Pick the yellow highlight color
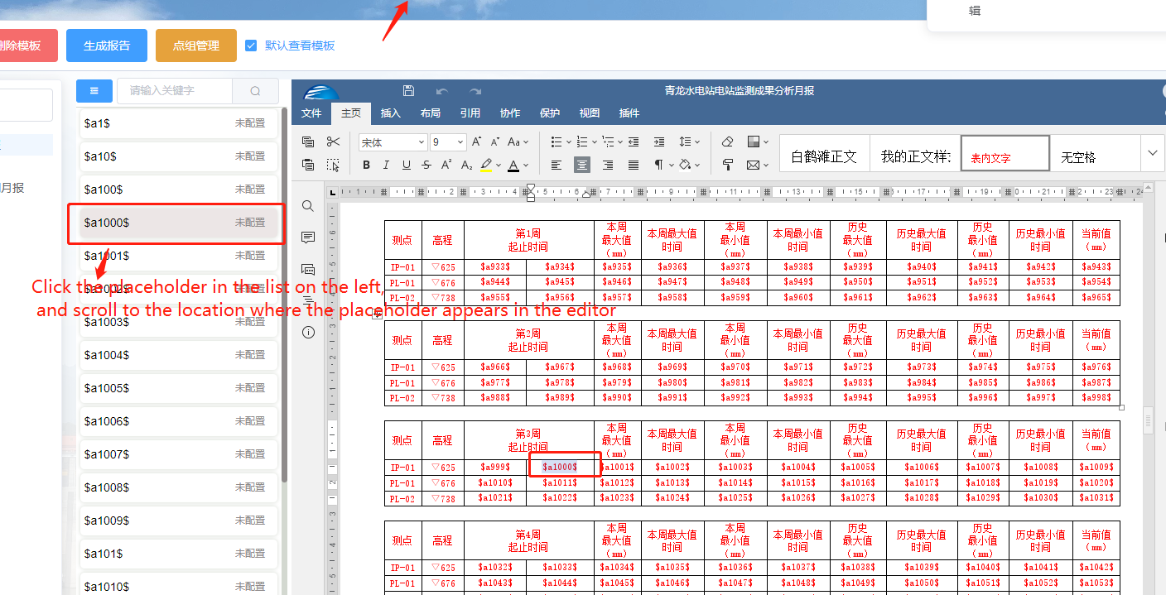1166x595 pixels. point(487,165)
